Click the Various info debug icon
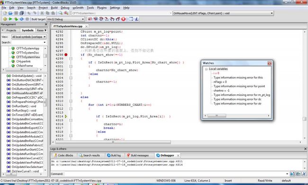The image size is (308, 185). [137, 19]
